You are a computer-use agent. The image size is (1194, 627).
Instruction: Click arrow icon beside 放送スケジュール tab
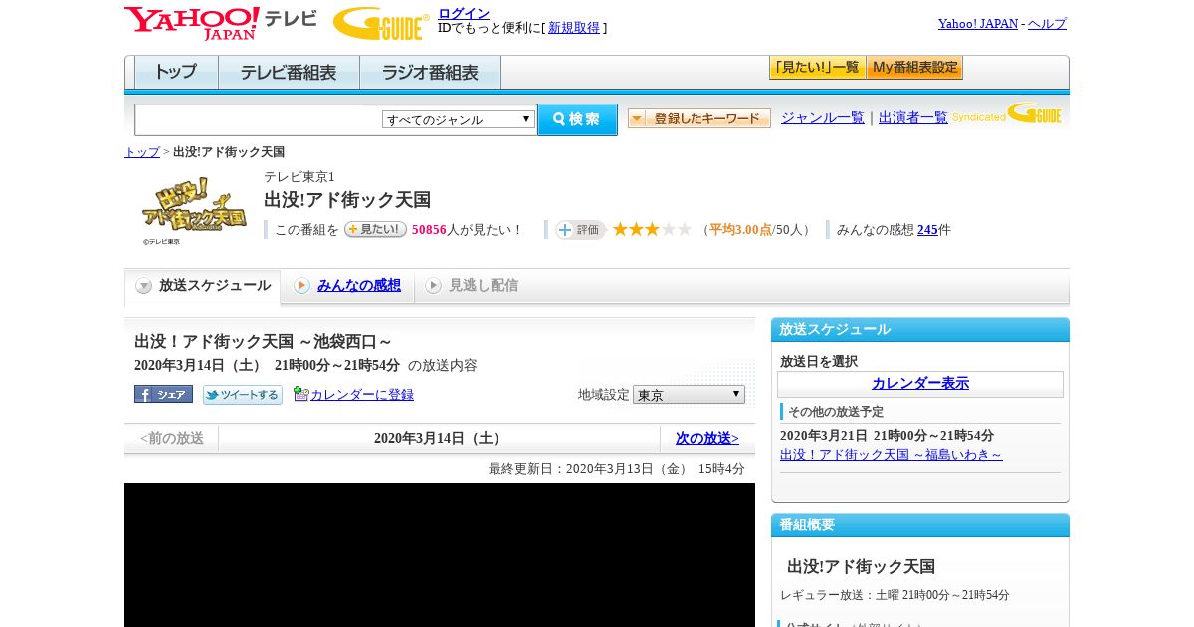(x=144, y=286)
